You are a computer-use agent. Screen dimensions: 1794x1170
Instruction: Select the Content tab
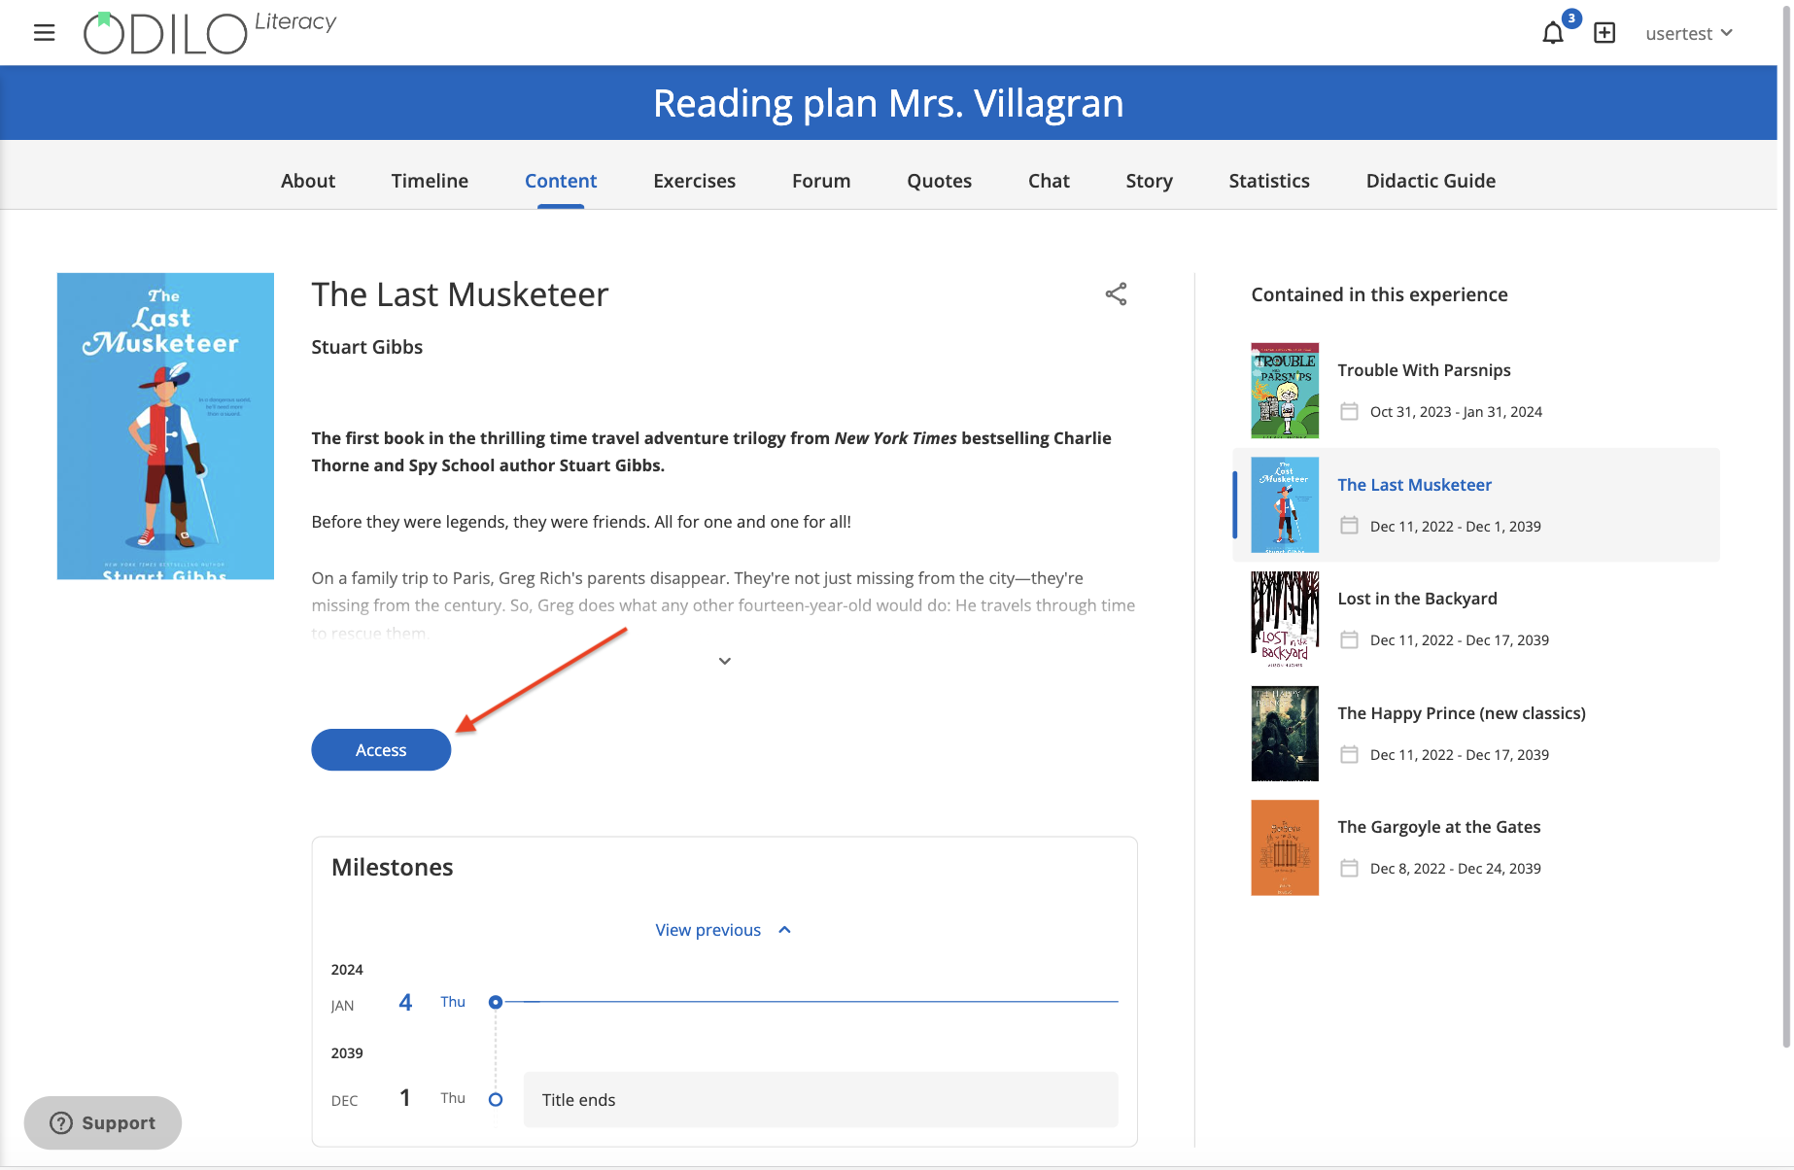(561, 181)
